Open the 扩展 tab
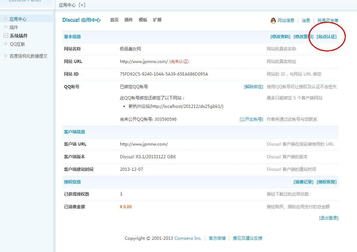The image size is (357, 252). 157,20
